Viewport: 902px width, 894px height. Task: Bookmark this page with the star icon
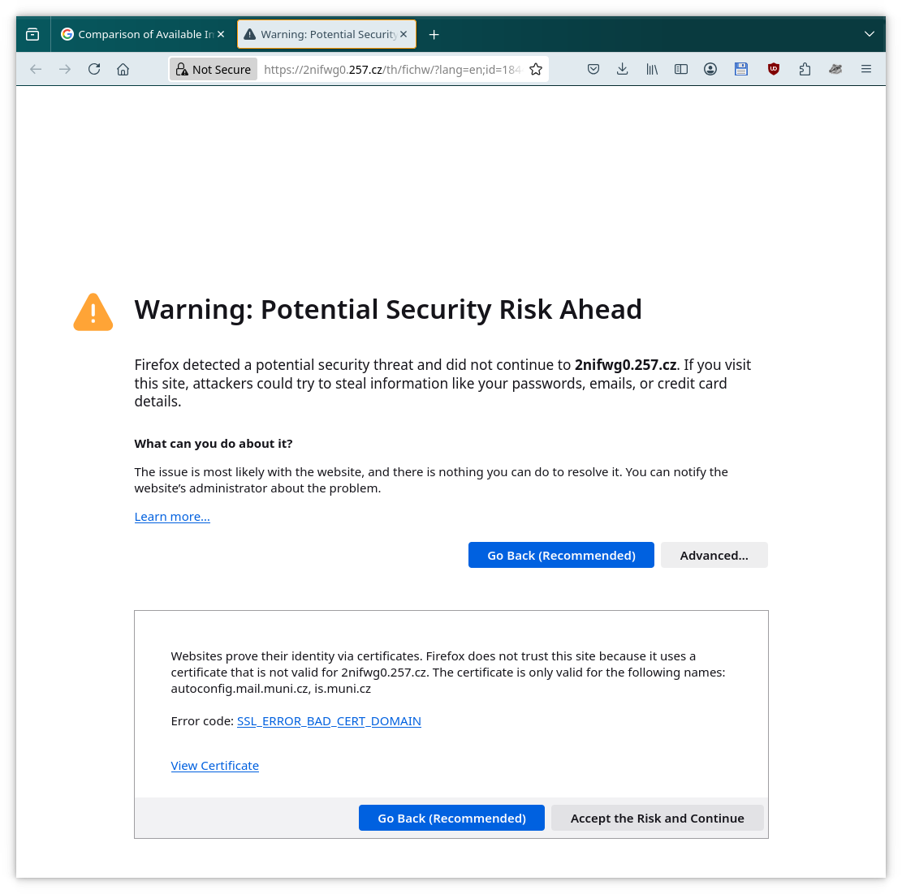[536, 70]
